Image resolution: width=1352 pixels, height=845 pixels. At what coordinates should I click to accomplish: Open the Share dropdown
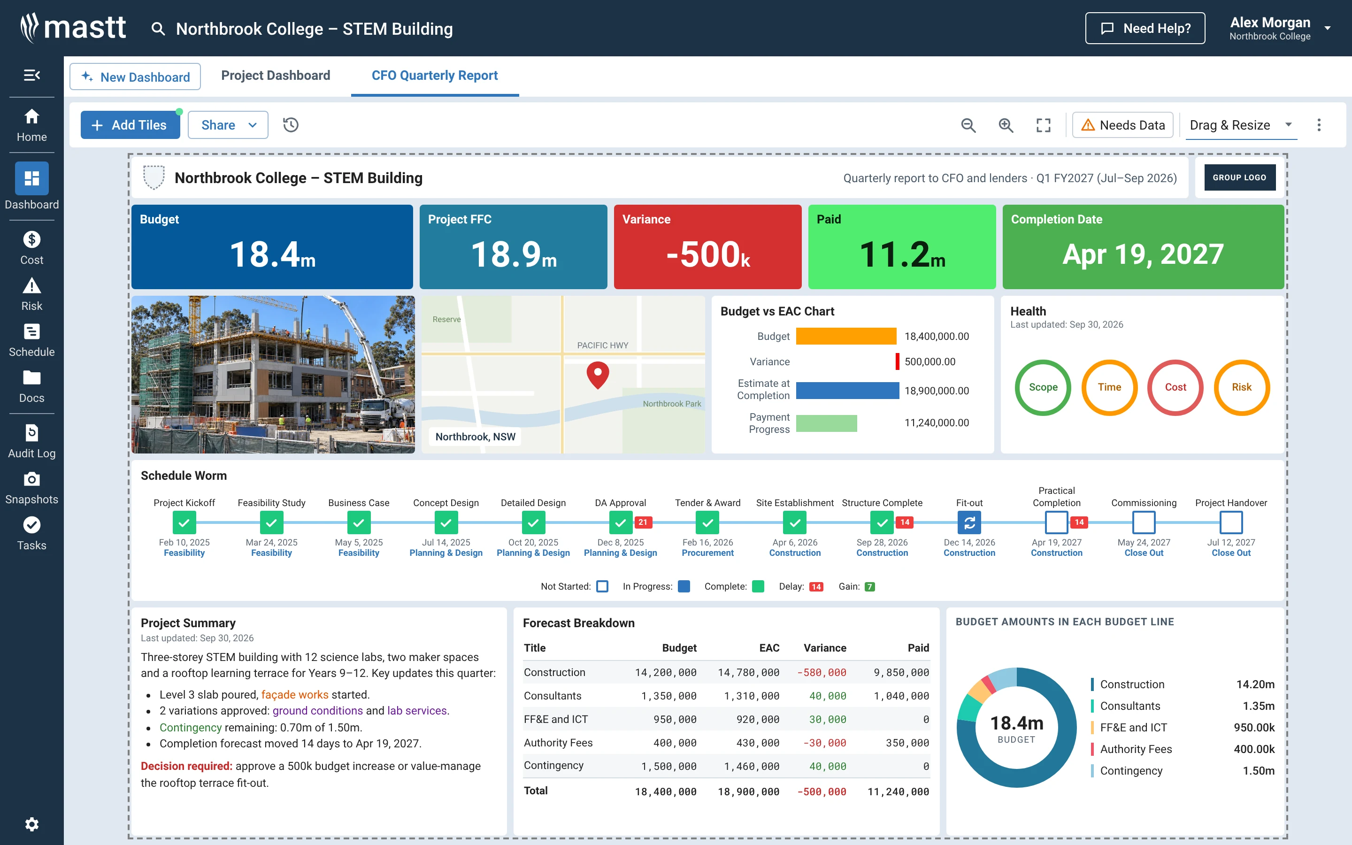[228, 124]
